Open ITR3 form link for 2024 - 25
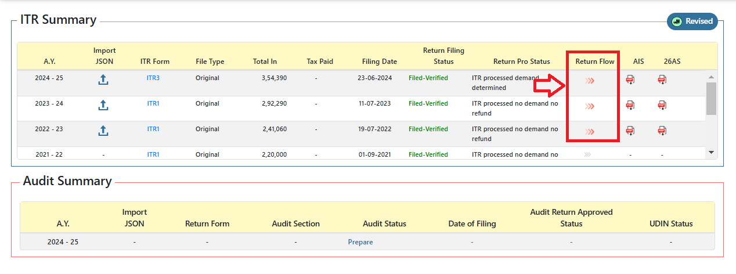Screen dimensions: 736x274 point(153,78)
